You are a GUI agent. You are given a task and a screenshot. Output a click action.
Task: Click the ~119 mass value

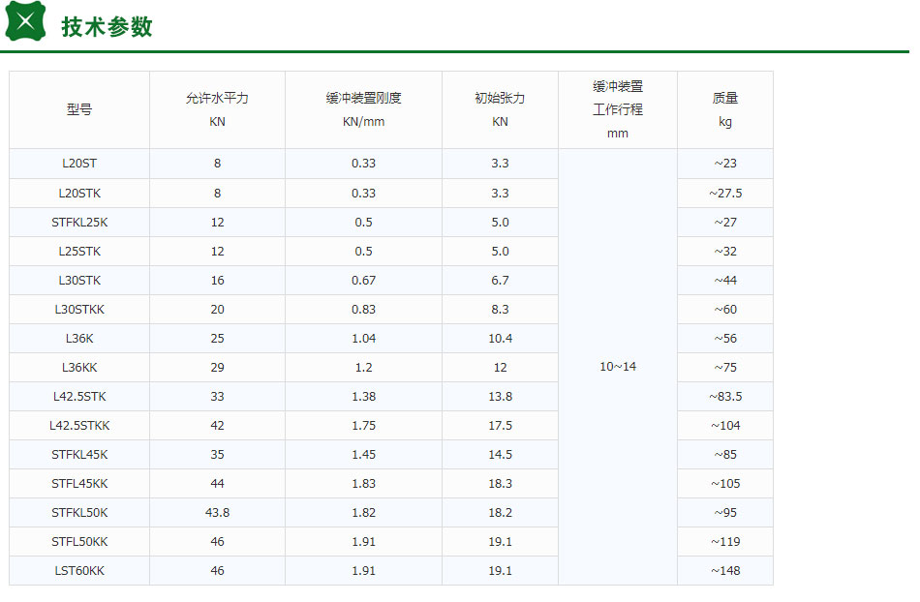[725, 542]
